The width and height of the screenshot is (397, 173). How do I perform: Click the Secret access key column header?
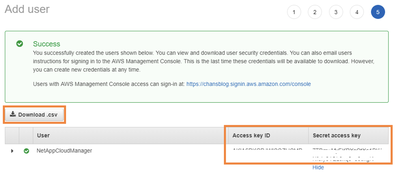(x=337, y=135)
